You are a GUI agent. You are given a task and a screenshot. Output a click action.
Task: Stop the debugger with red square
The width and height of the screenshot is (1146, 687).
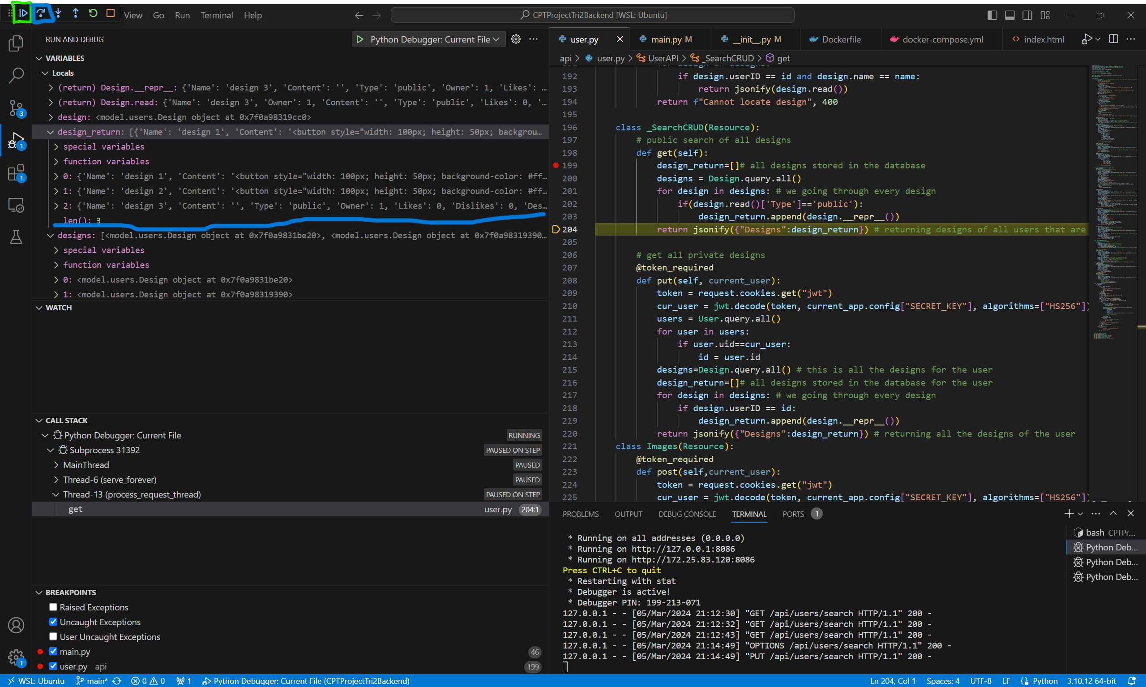[111, 13]
